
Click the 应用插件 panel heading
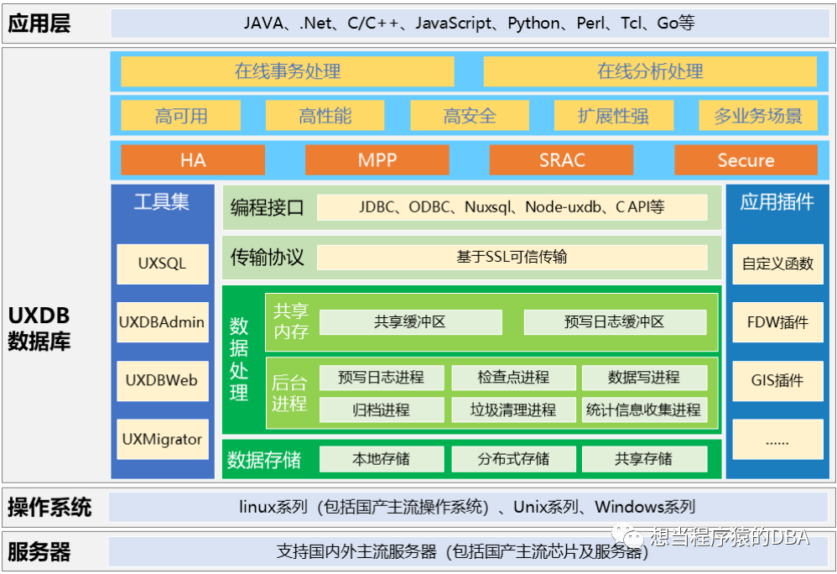[x=777, y=202]
